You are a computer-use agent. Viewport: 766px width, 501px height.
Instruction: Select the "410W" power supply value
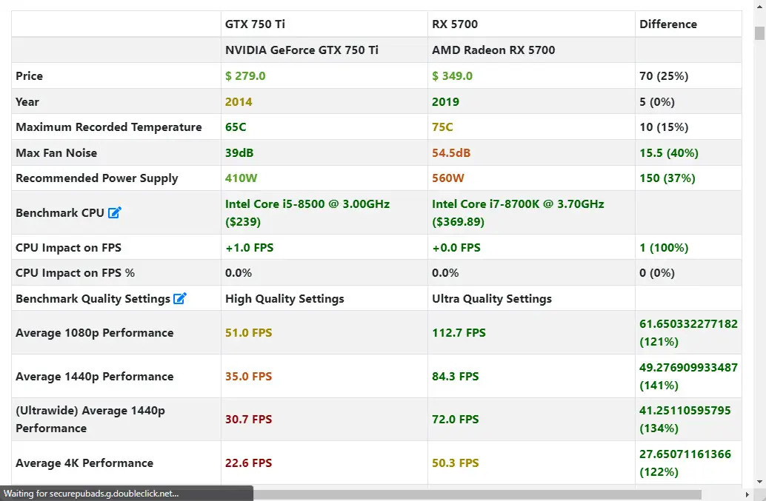tap(242, 178)
